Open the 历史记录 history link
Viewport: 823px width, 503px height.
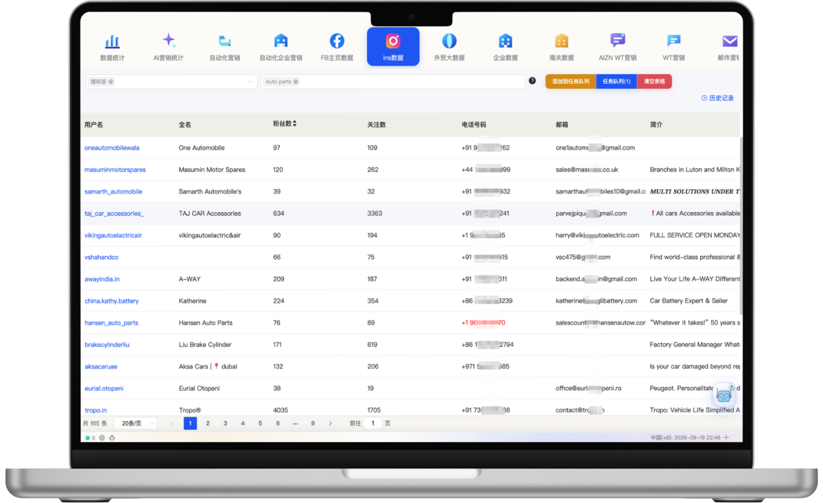[717, 98]
